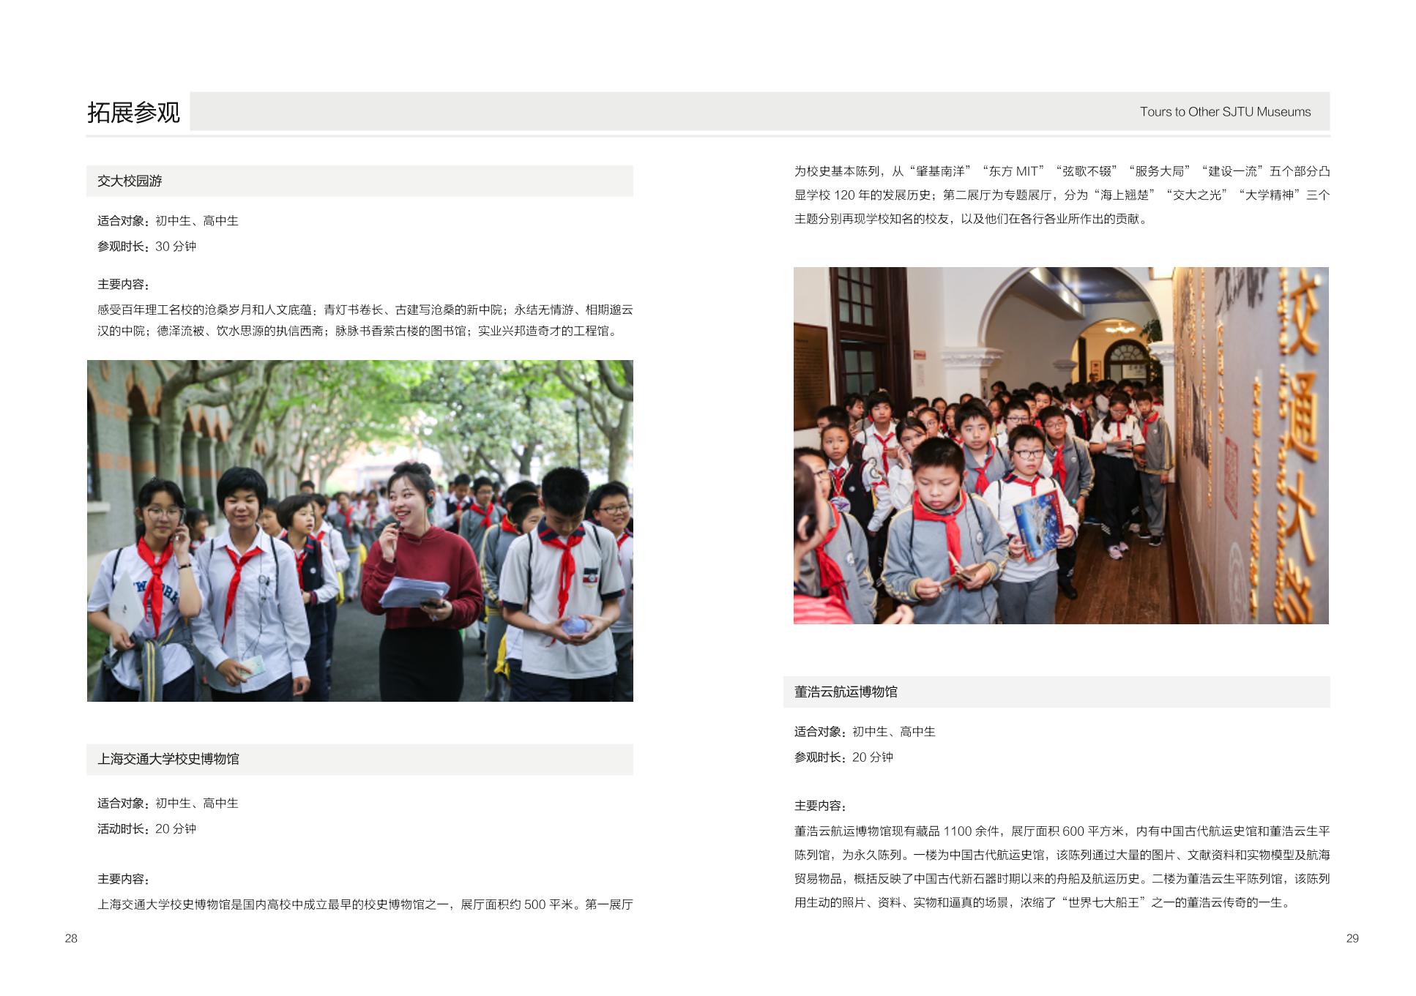Click the sentence starting 上海交通大学校史博物馆是国内

pos(365,905)
